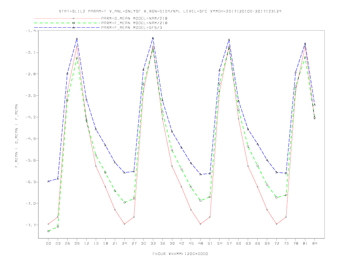Click x-axis tick label 18
Screen dimensions: 343x265
click(x=105, y=243)
